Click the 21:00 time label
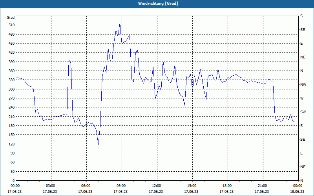Viewport: 314px width, 196px height. point(262,186)
